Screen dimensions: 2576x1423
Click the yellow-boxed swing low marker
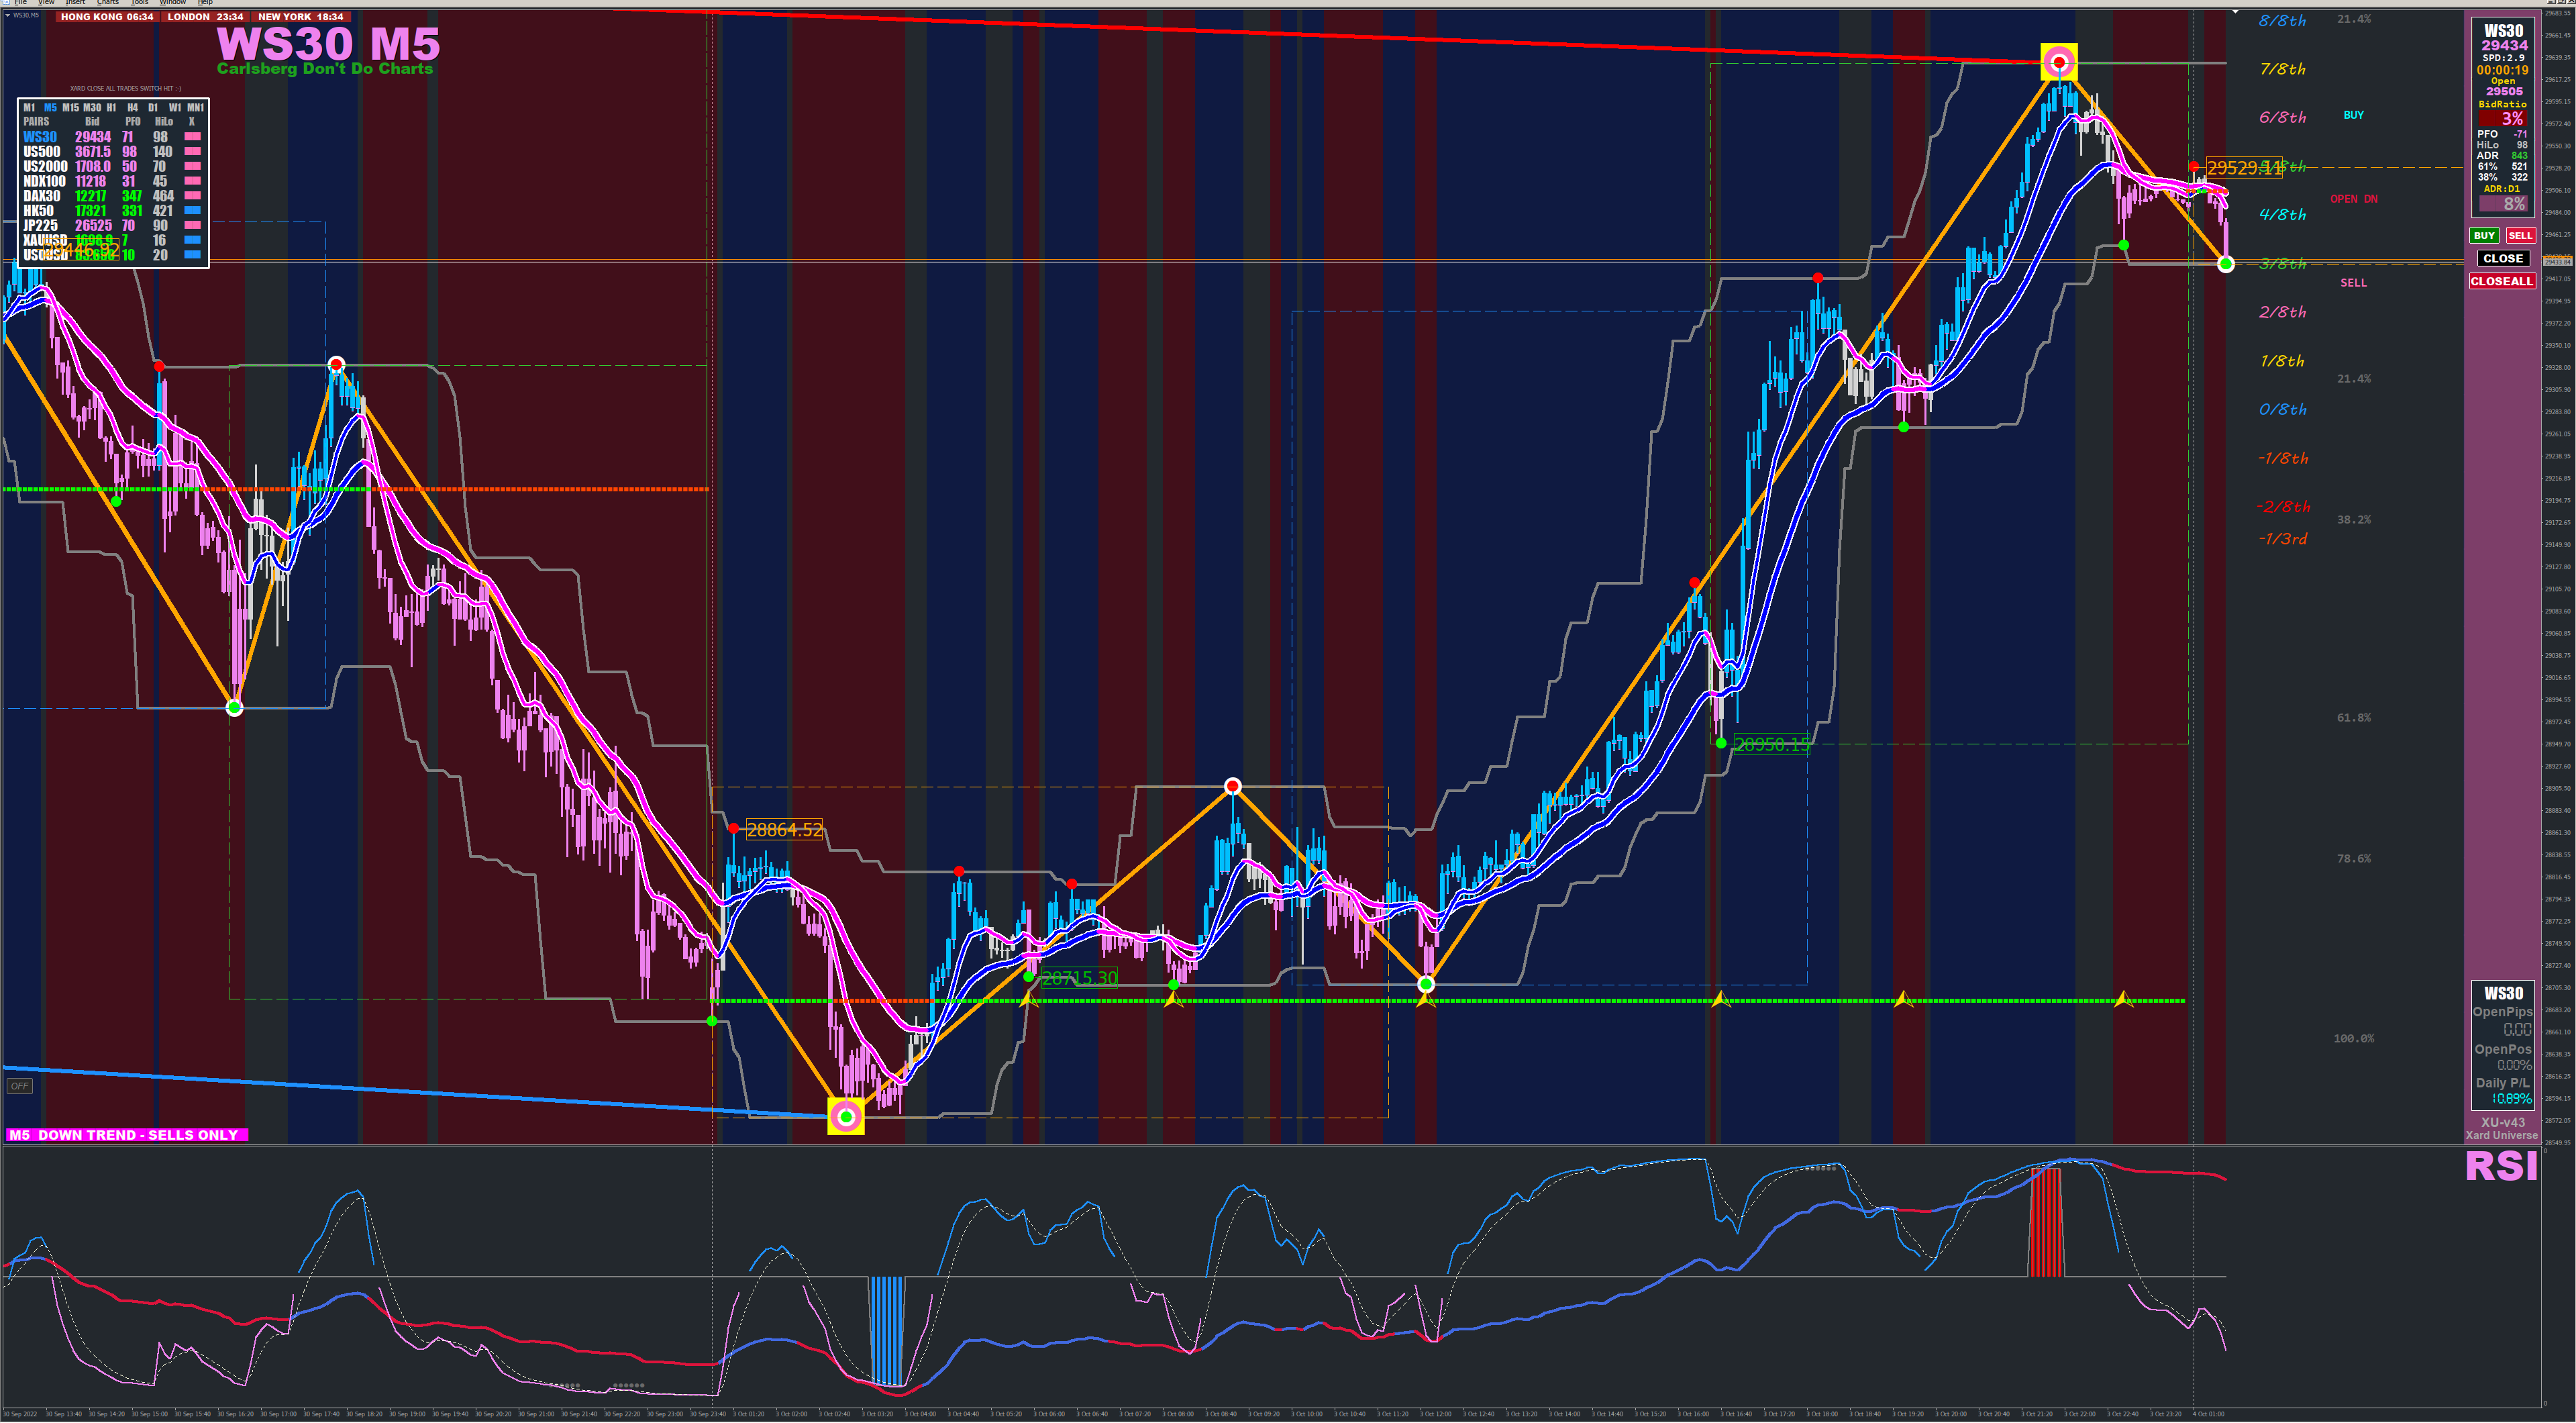pyautogui.click(x=846, y=1116)
